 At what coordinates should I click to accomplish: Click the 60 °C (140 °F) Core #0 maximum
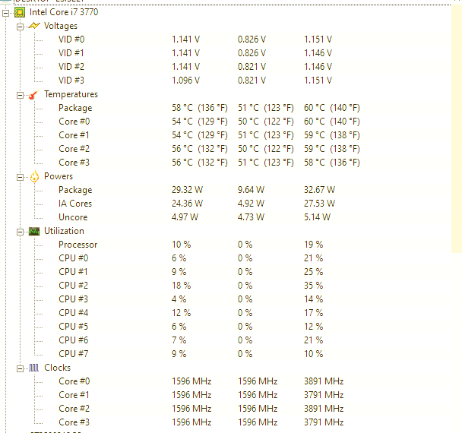tap(332, 122)
